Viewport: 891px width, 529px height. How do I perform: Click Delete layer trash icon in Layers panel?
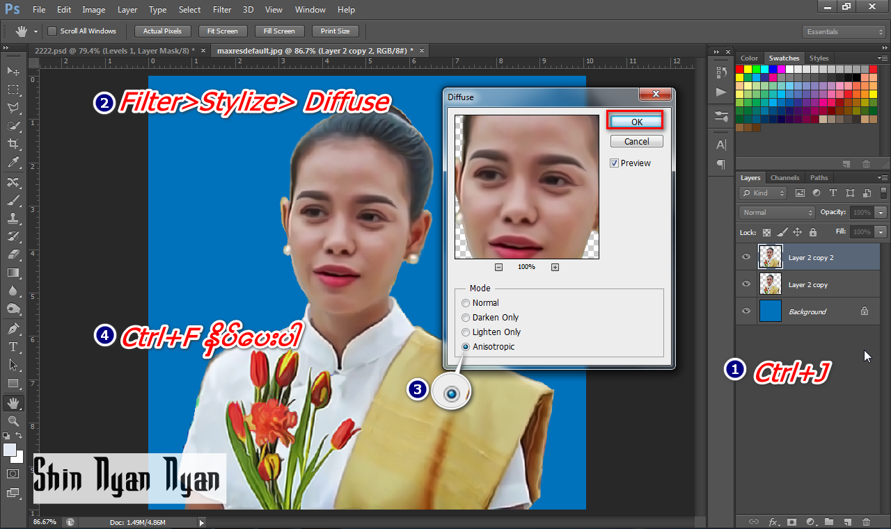click(866, 521)
